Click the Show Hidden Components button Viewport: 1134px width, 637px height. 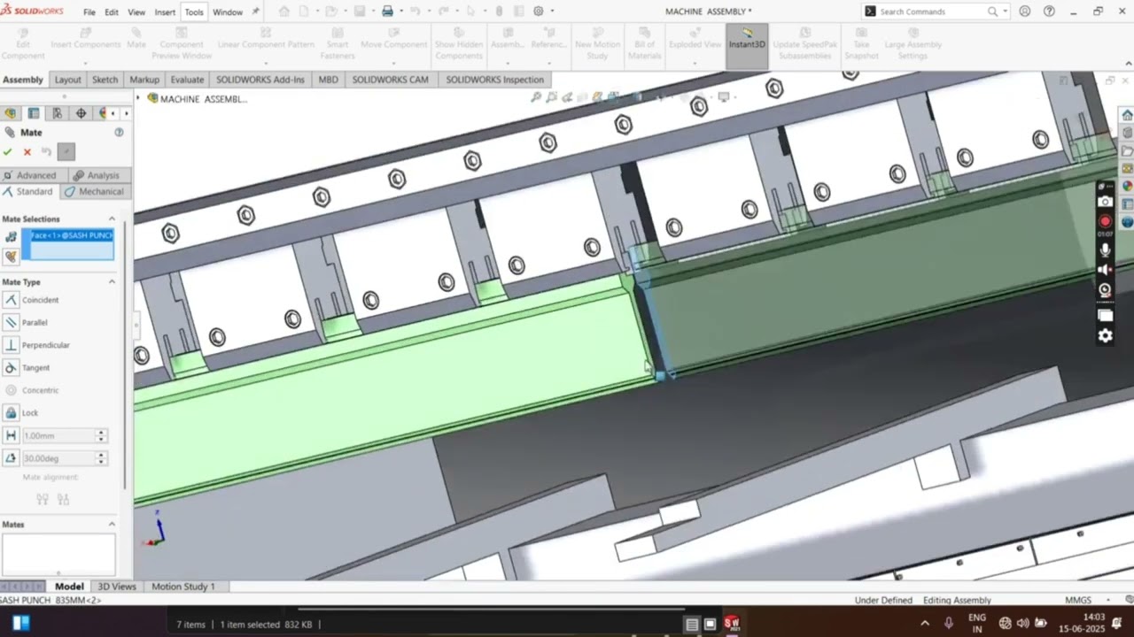(459, 45)
